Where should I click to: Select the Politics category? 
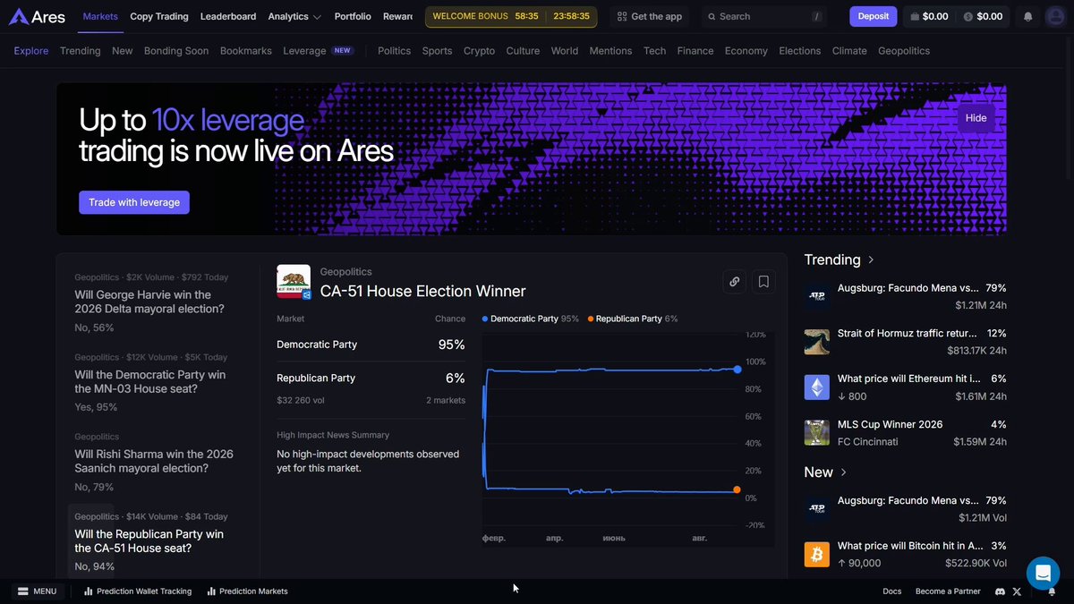[x=394, y=51]
